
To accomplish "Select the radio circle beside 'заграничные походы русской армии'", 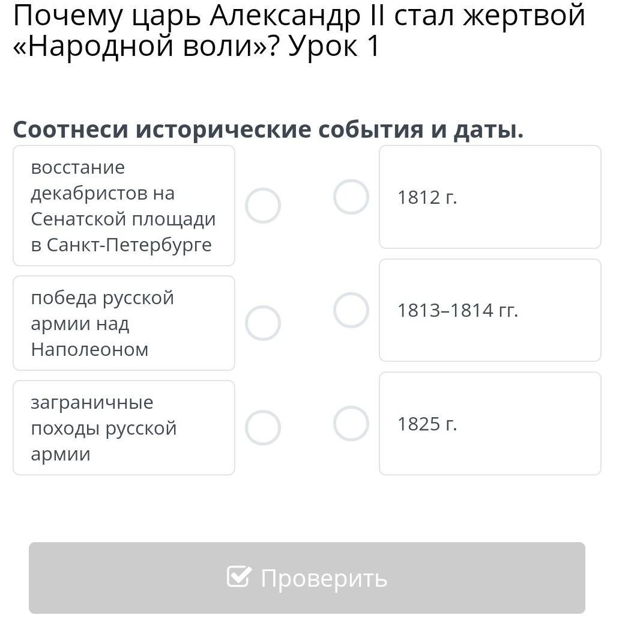I will (263, 428).
